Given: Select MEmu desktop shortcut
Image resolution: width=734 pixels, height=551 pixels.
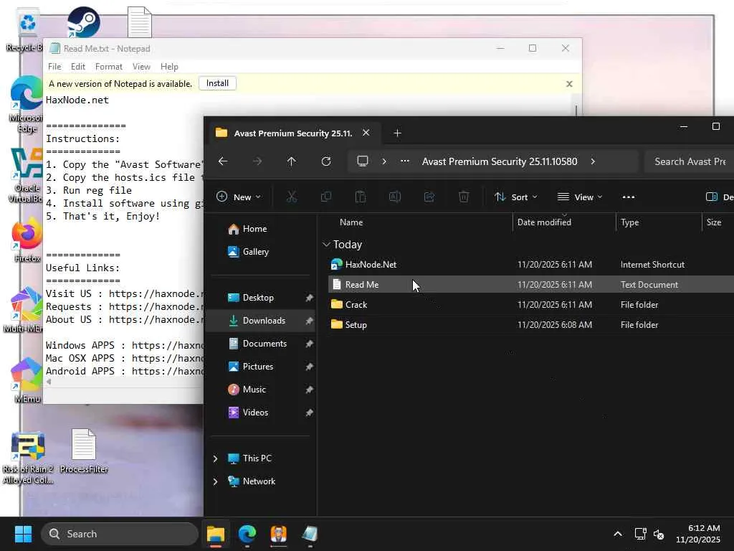Looking at the screenshot, I should click(x=27, y=380).
